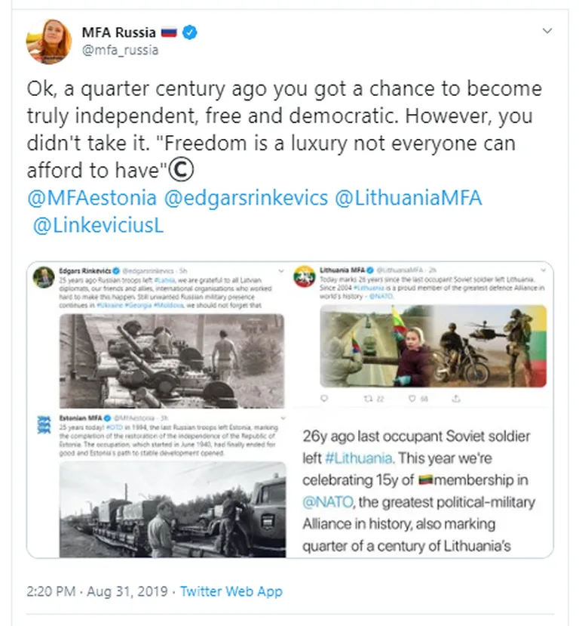Open the @LinkeviciusL mention
Viewport: 579px width, 626px height.
(98, 226)
